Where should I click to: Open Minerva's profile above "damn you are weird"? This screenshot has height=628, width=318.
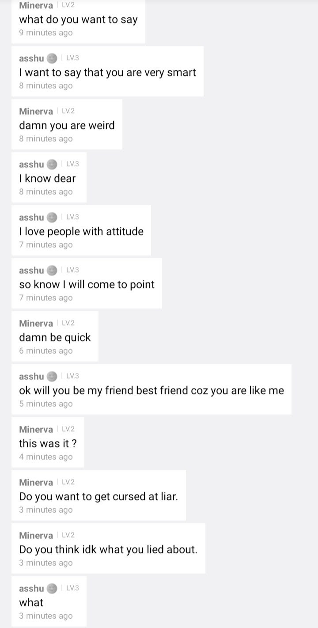pyautogui.click(x=36, y=111)
